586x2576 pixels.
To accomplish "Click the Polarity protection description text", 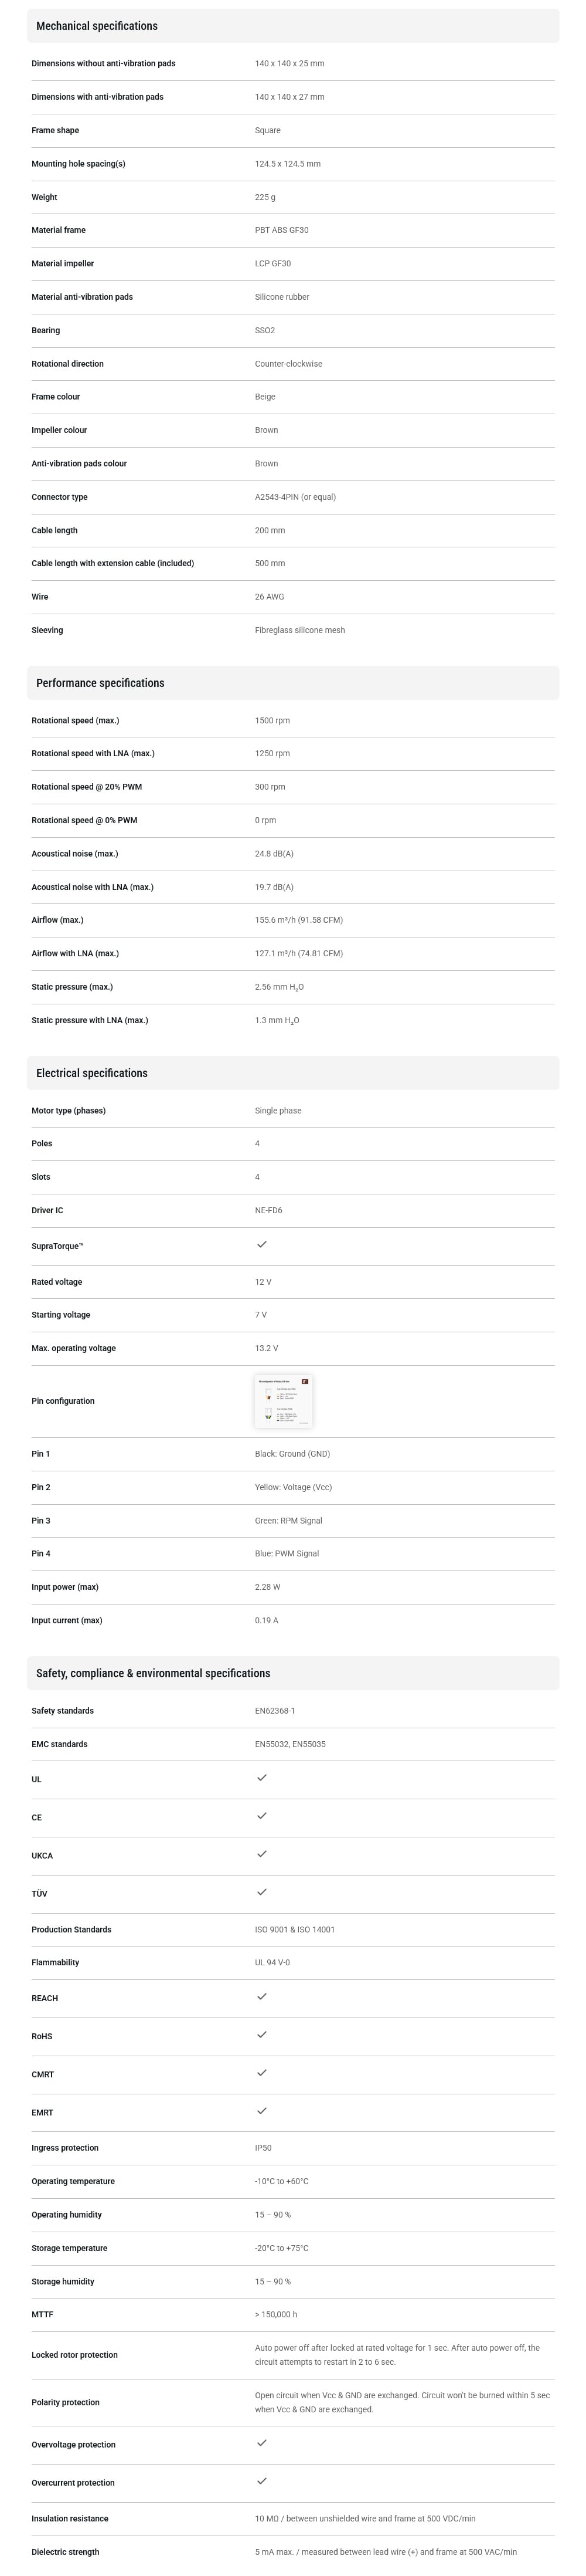I will pyautogui.click(x=401, y=2402).
